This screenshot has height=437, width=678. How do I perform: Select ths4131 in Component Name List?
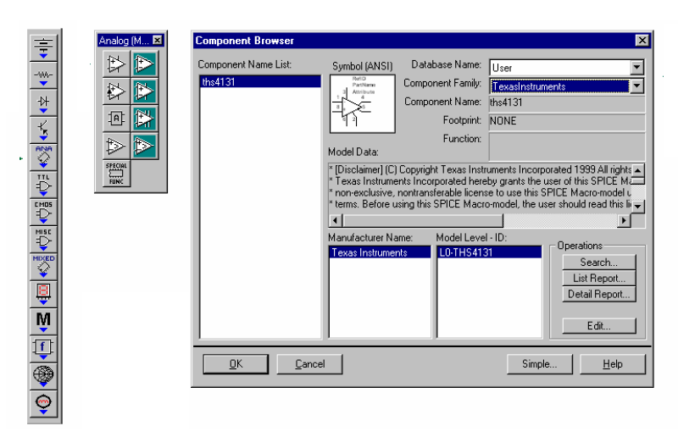(x=261, y=81)
